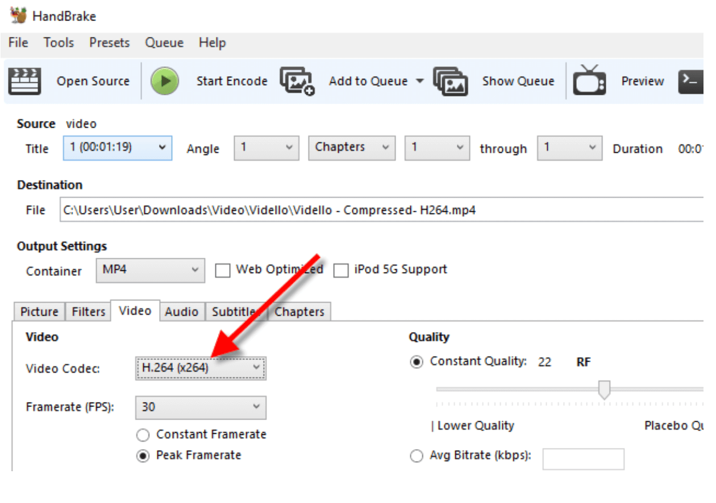Open the Tools menu

(59, 43)
